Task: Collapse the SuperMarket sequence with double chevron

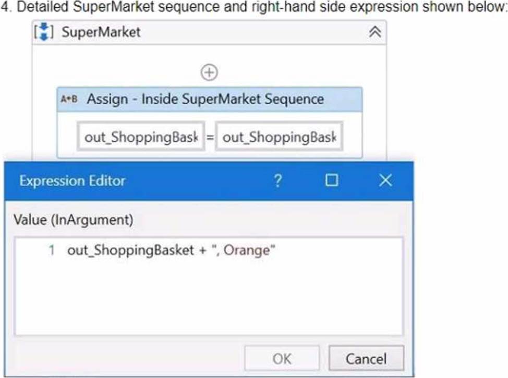Action: pyautogui.click(x=375, y=32)
